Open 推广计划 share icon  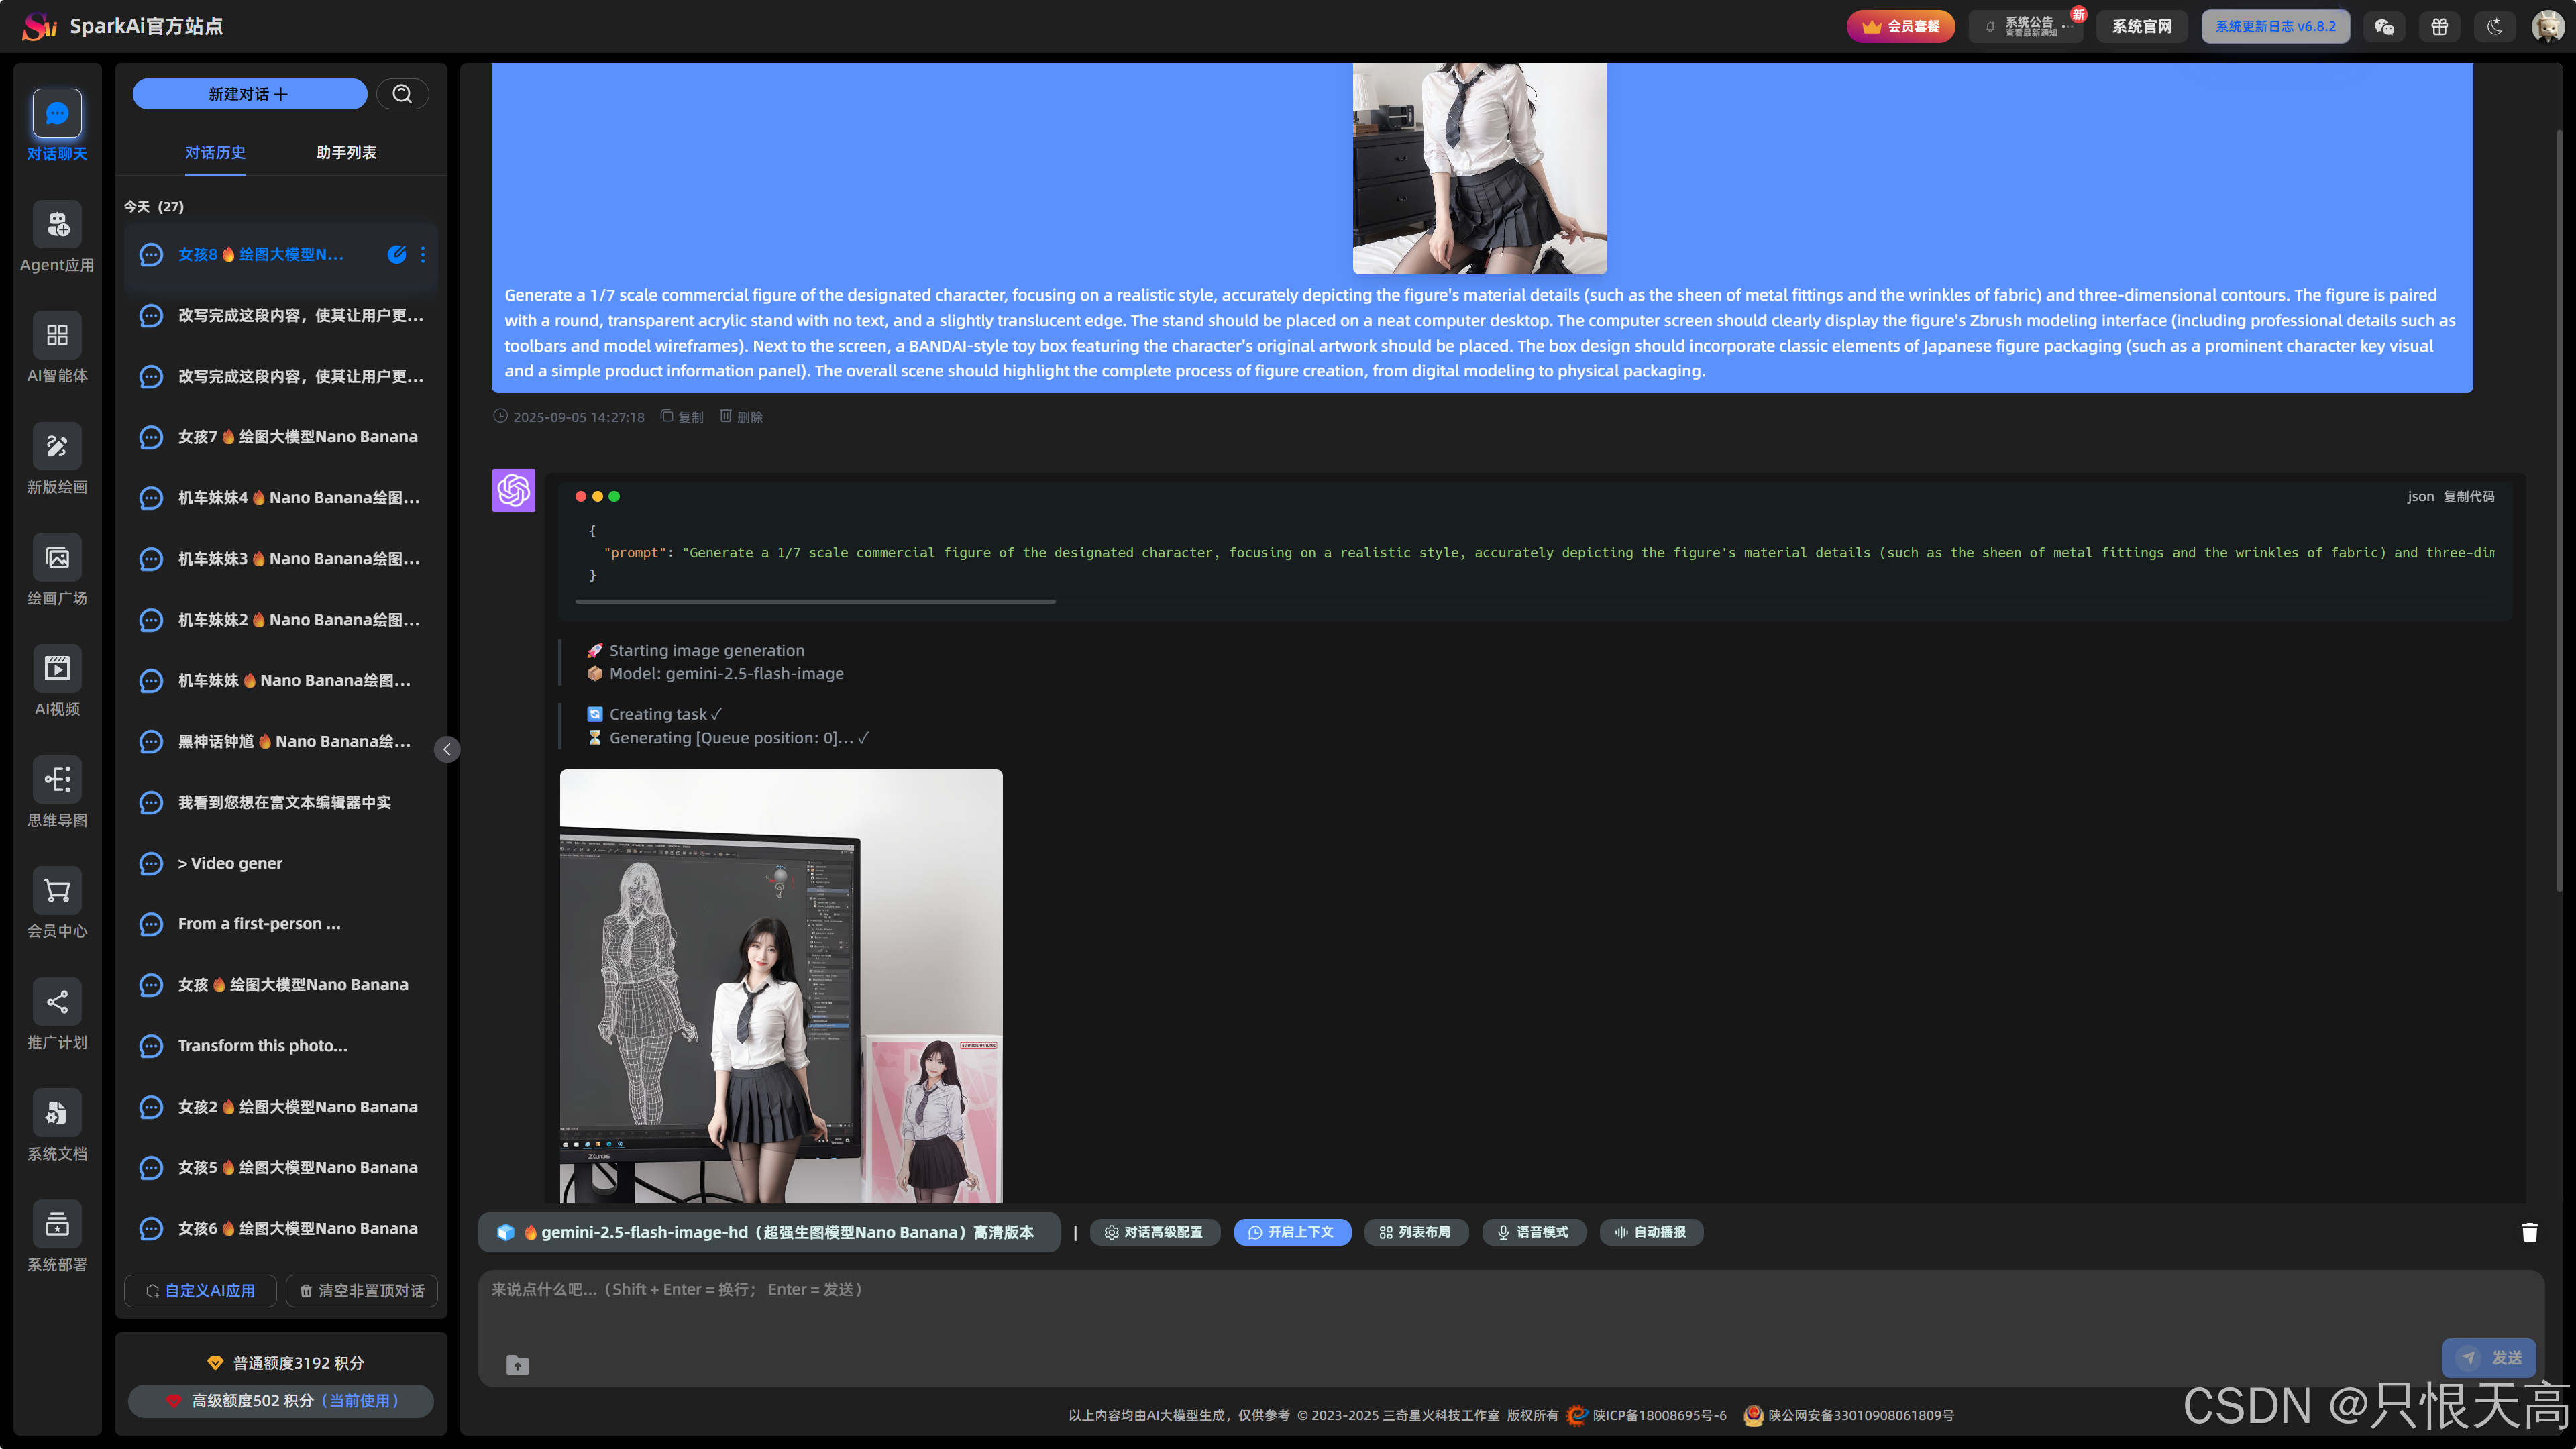point(57,1002)
